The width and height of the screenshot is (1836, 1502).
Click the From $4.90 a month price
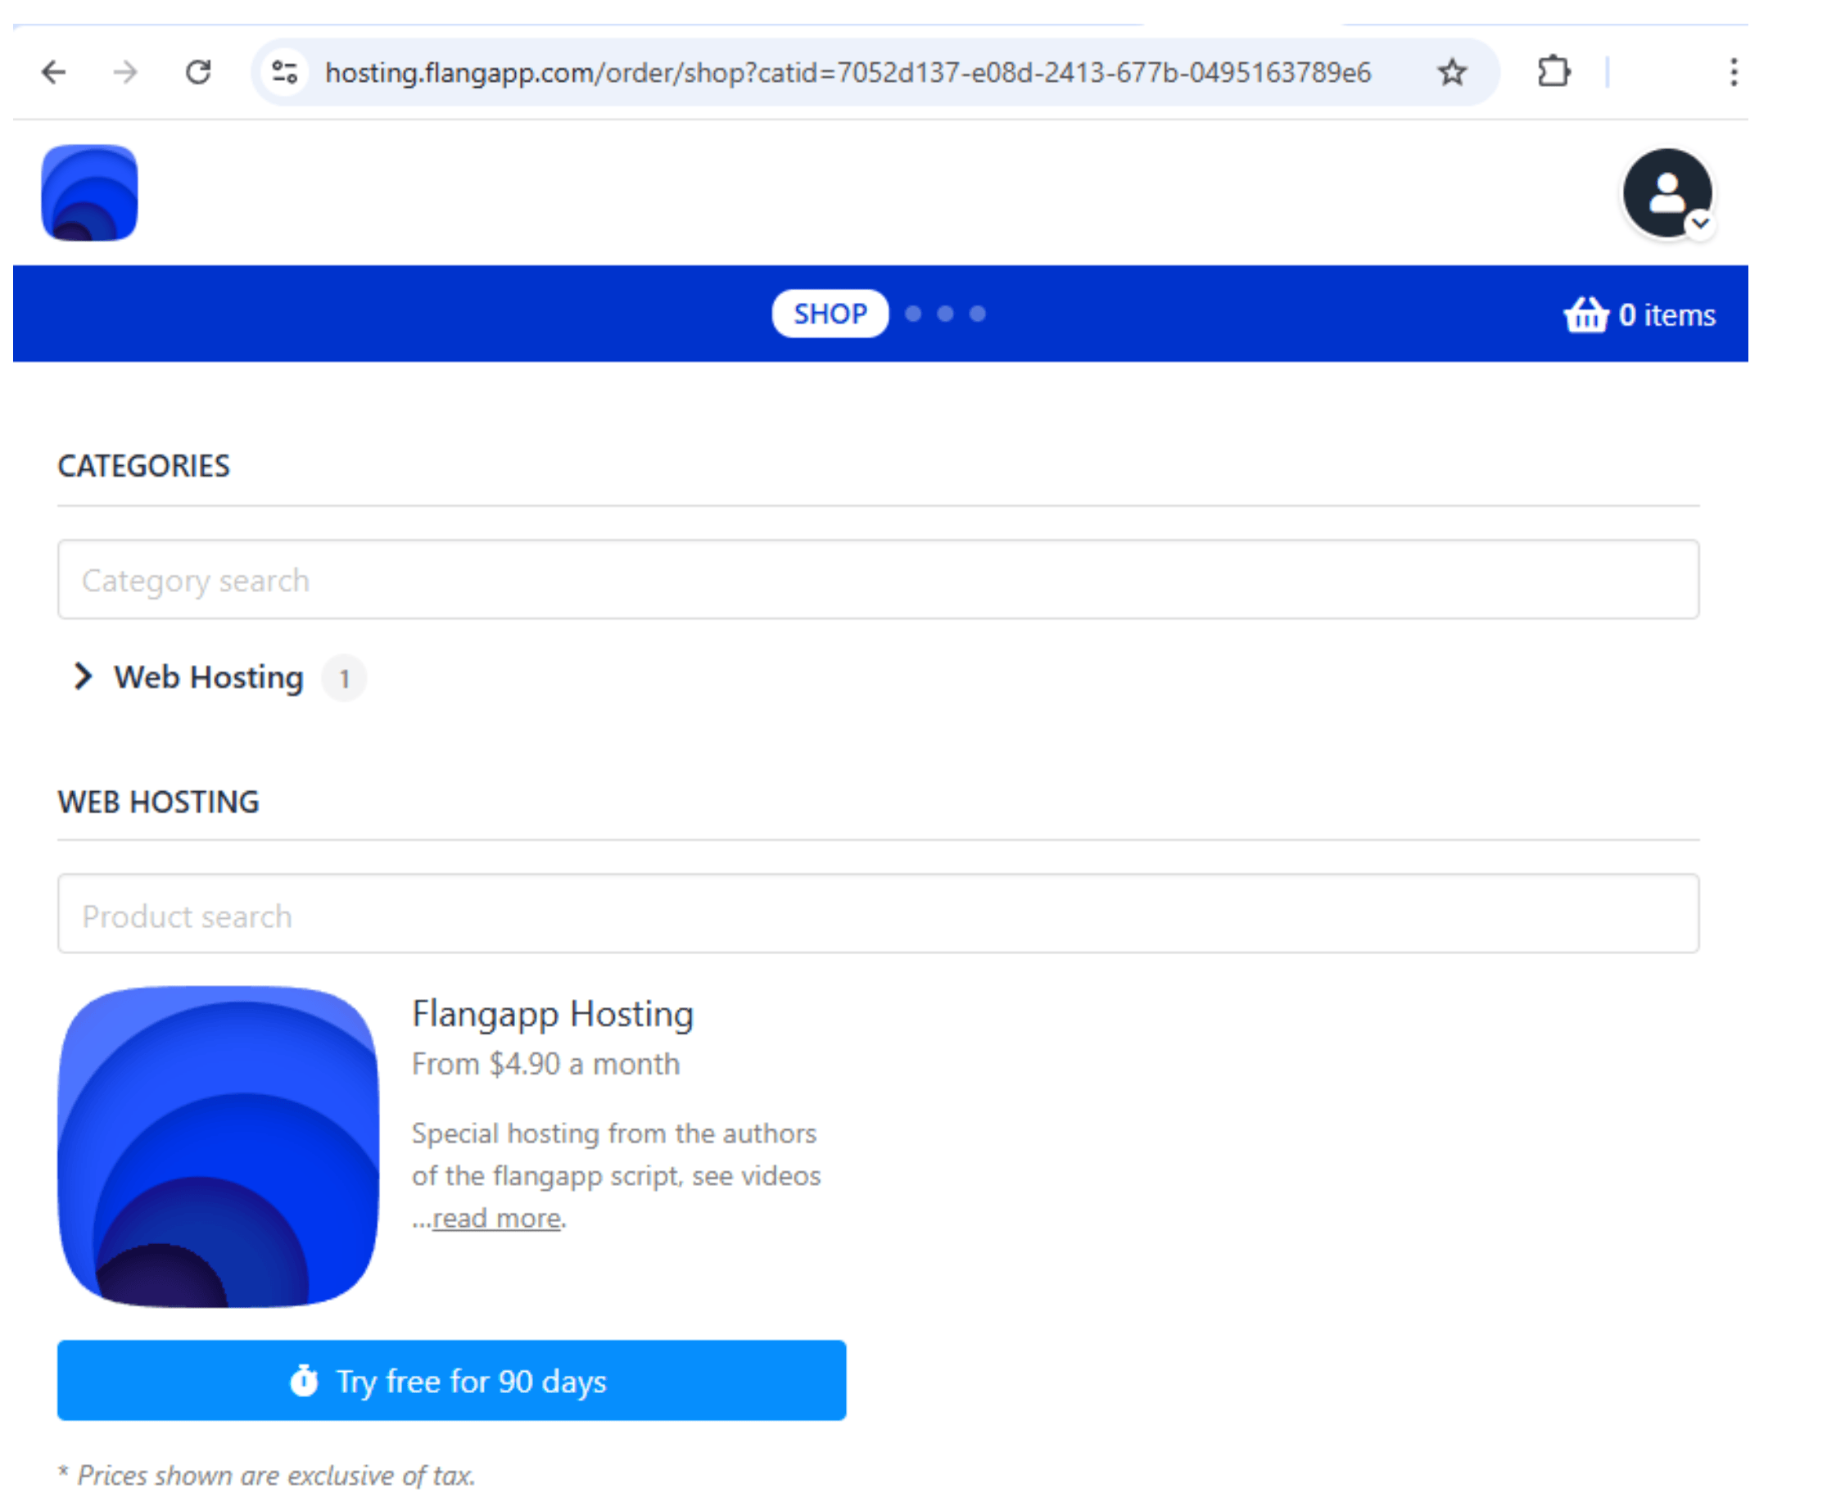546,1064
